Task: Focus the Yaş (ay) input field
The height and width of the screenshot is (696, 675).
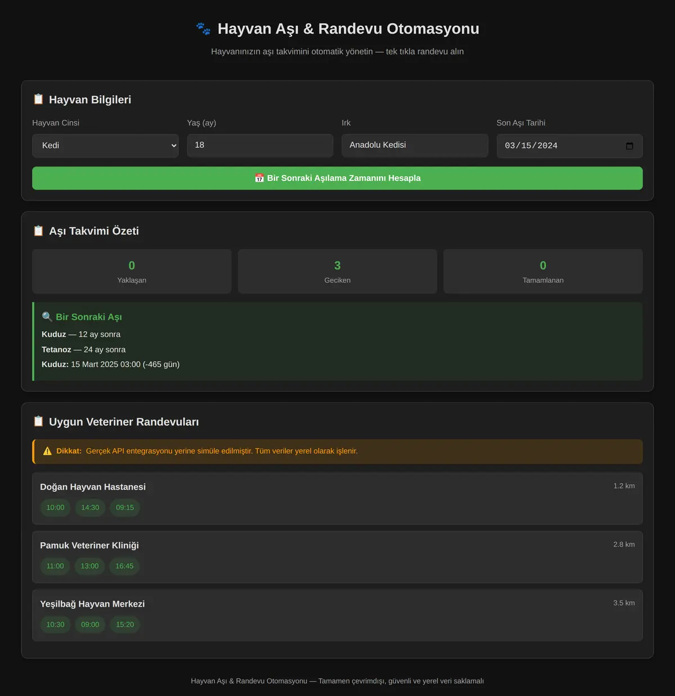Action: (260, 145)
